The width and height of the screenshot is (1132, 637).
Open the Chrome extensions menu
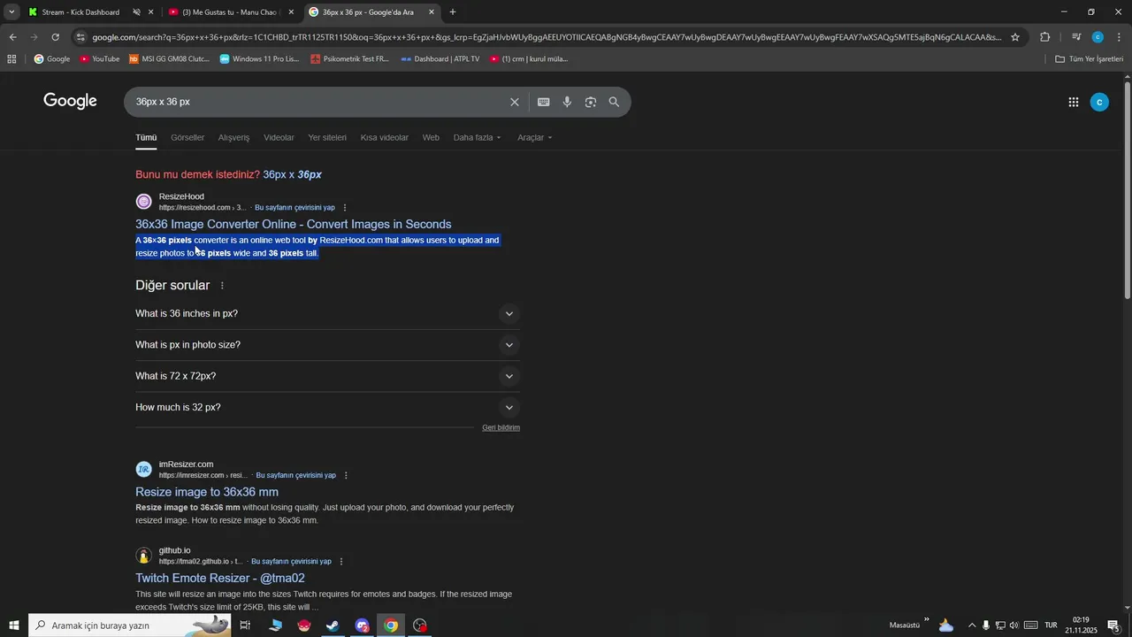[1045, 37]
